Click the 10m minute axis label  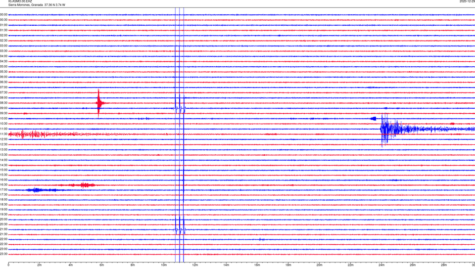point(164,265)
